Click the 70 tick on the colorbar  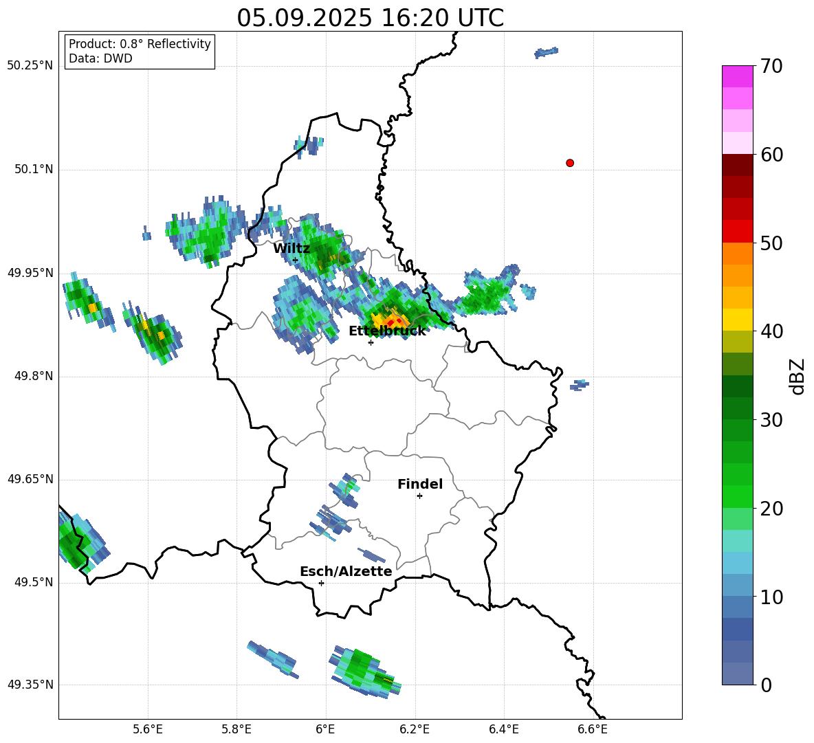click(x=771, y=67)
